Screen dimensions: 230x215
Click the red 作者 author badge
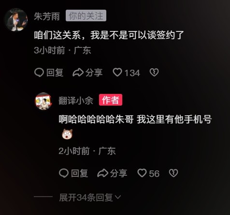click(111, 100)
